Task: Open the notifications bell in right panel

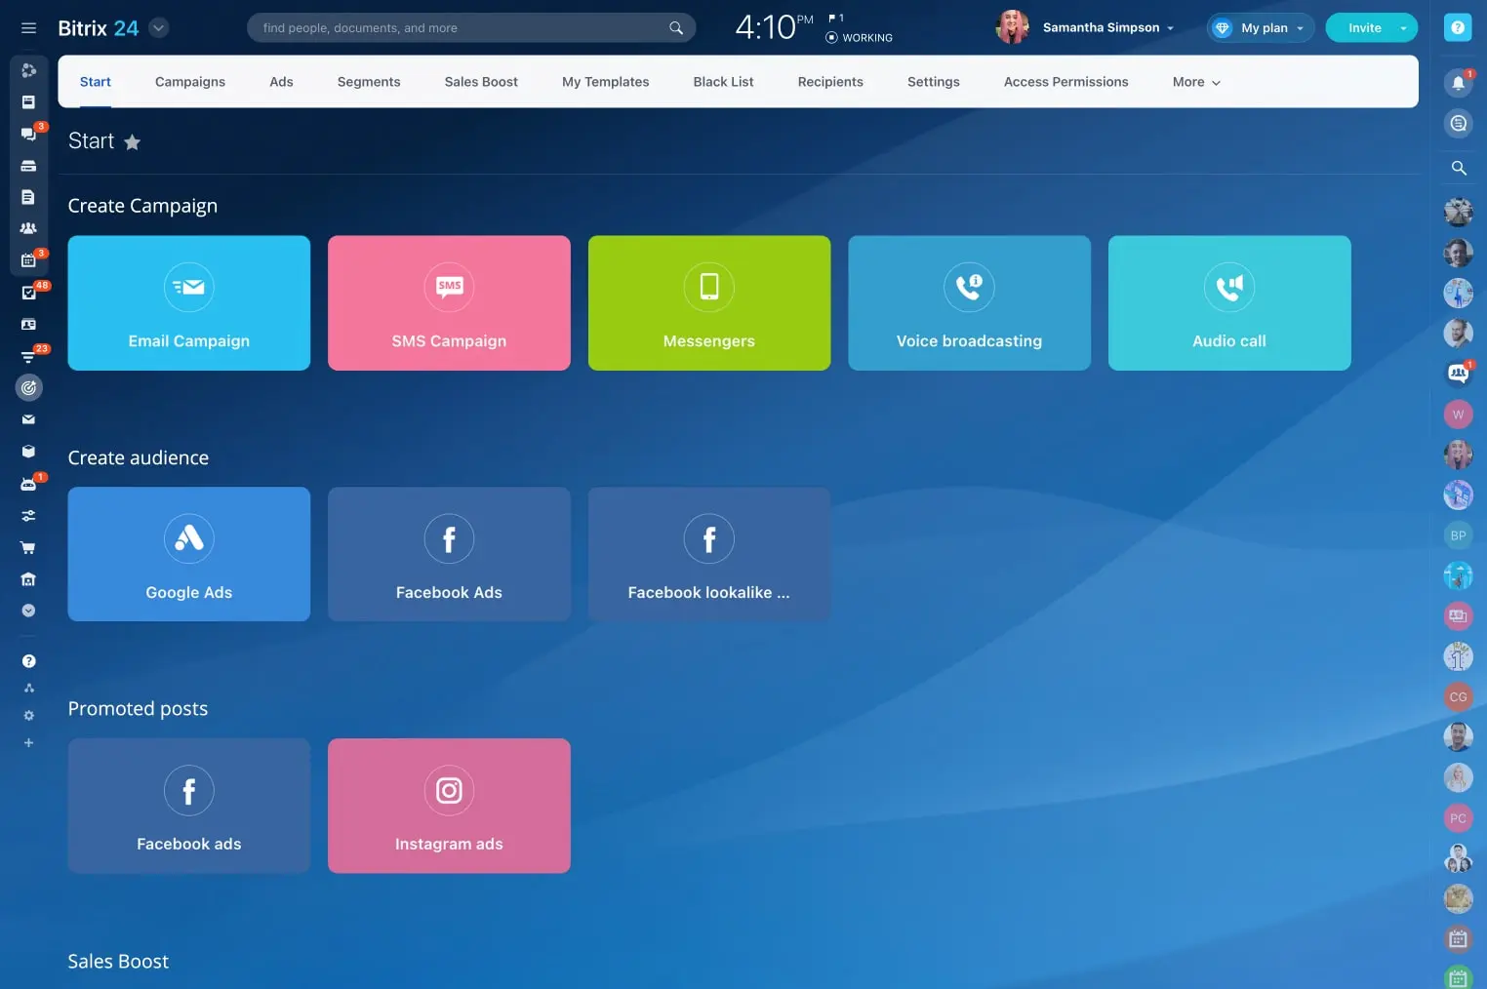Action: pos(1458,83)
